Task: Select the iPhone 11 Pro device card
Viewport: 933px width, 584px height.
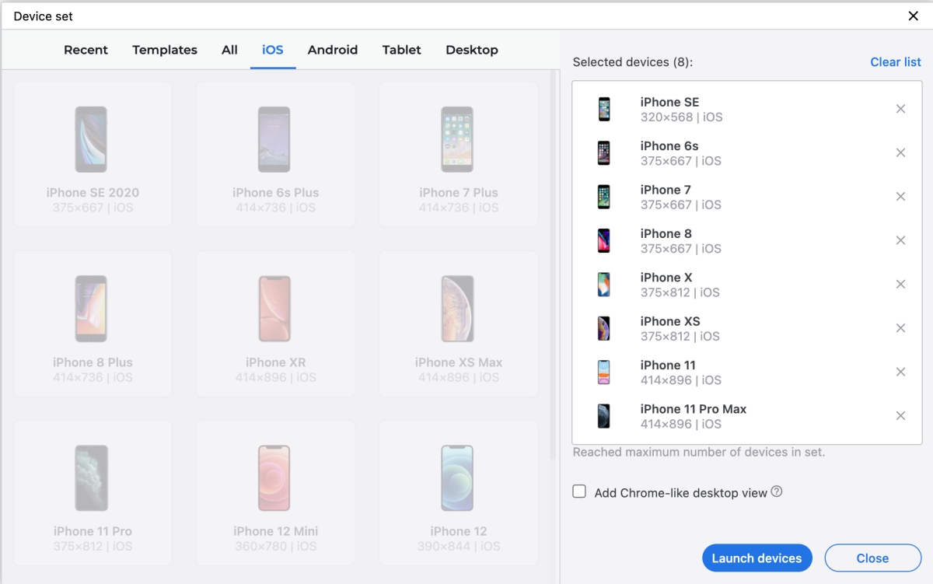Action: coord(93,493)
